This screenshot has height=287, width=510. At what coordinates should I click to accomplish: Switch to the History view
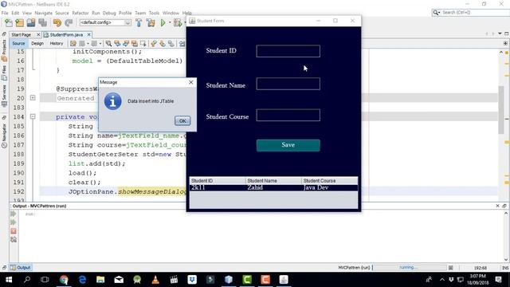coord(57,43)
